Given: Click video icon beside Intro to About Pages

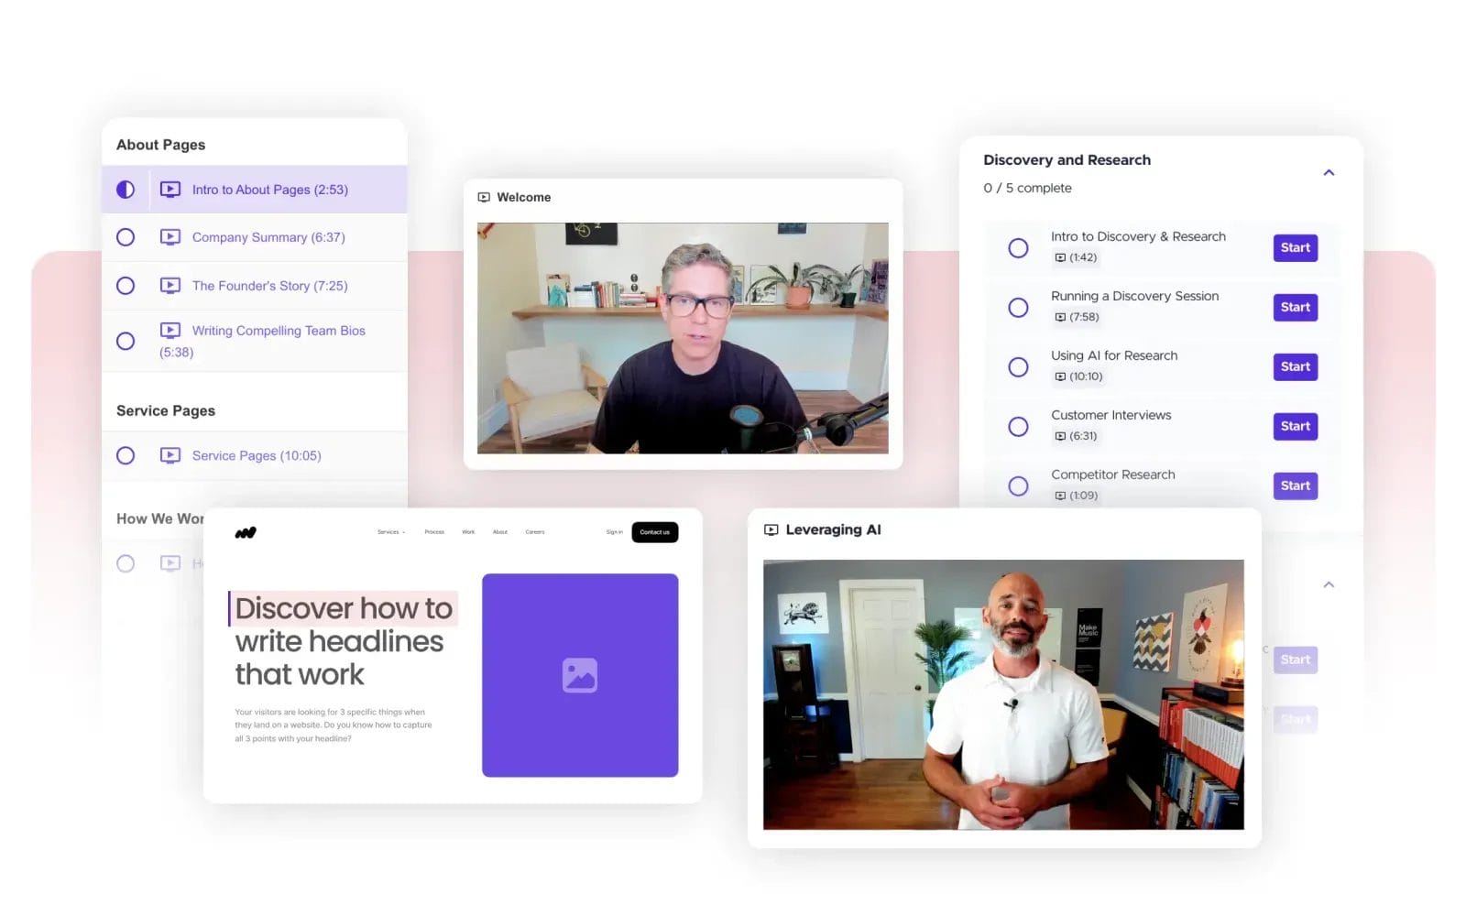Looking at the screenshot, I should point(170,190).
